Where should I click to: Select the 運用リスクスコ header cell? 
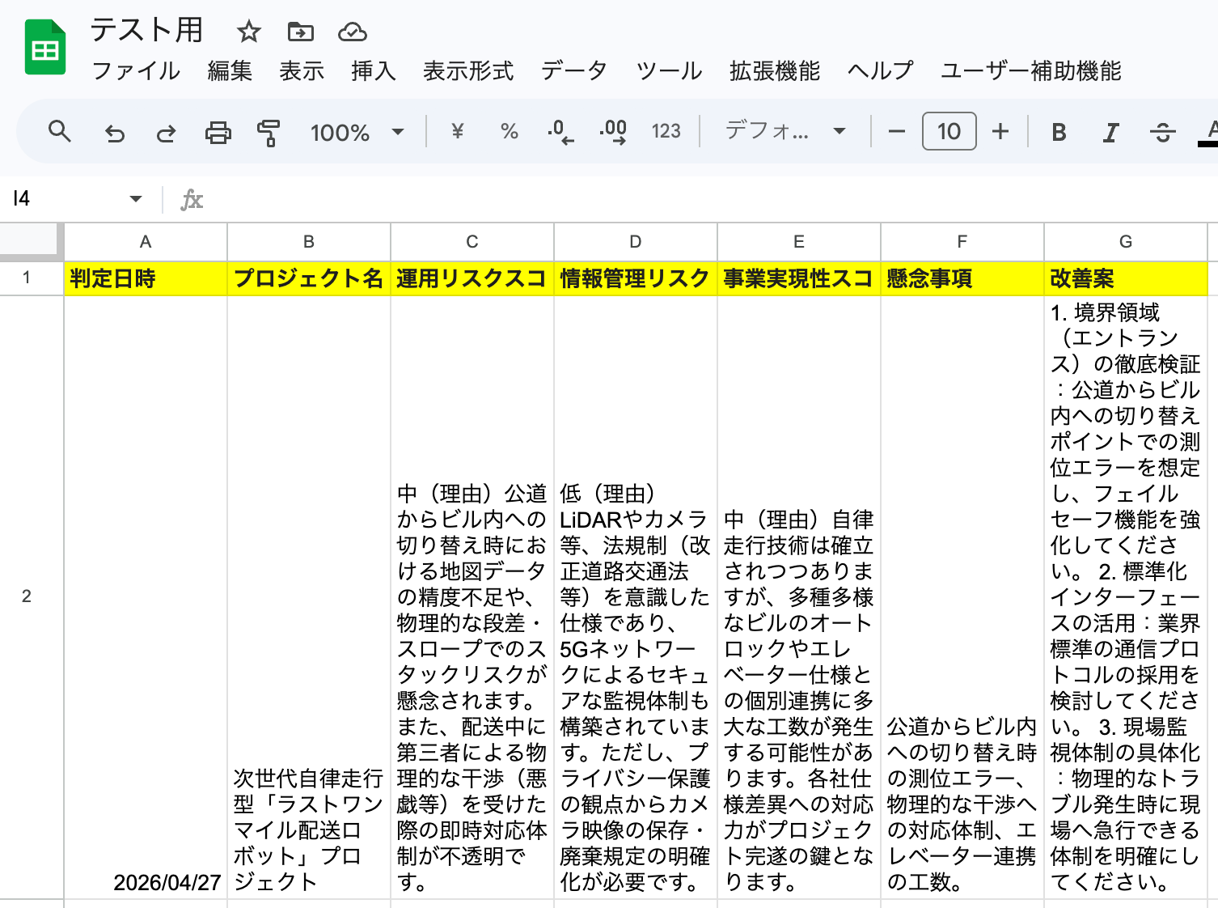point(472,278)
